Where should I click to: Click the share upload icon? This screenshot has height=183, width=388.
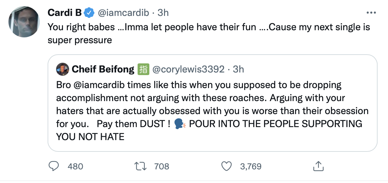[317, 166]
